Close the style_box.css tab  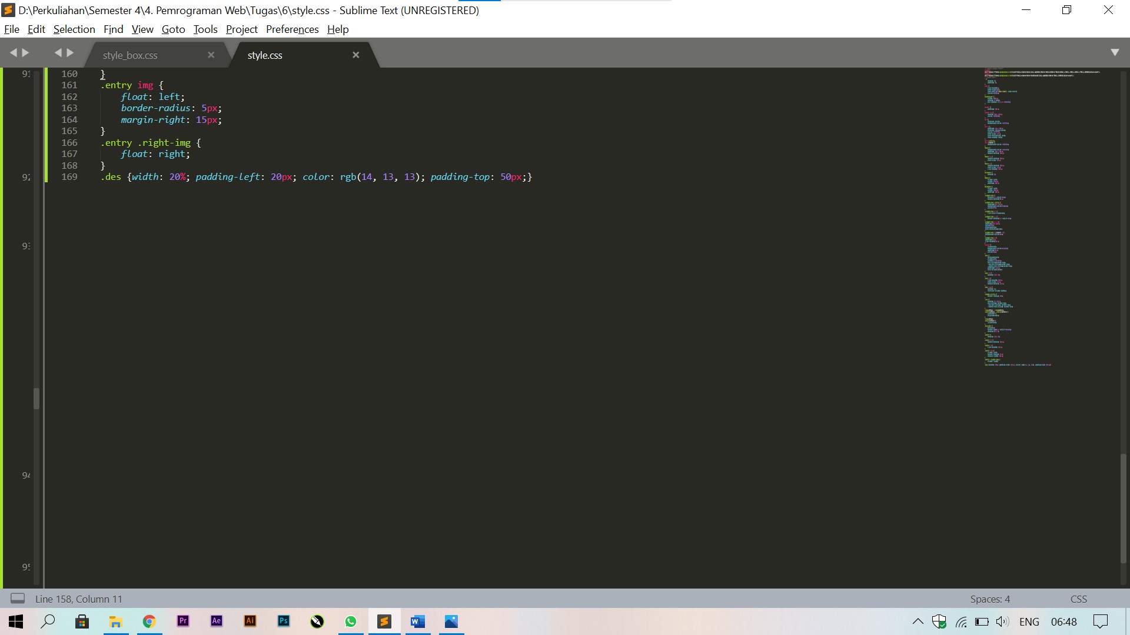coord(211,55)
